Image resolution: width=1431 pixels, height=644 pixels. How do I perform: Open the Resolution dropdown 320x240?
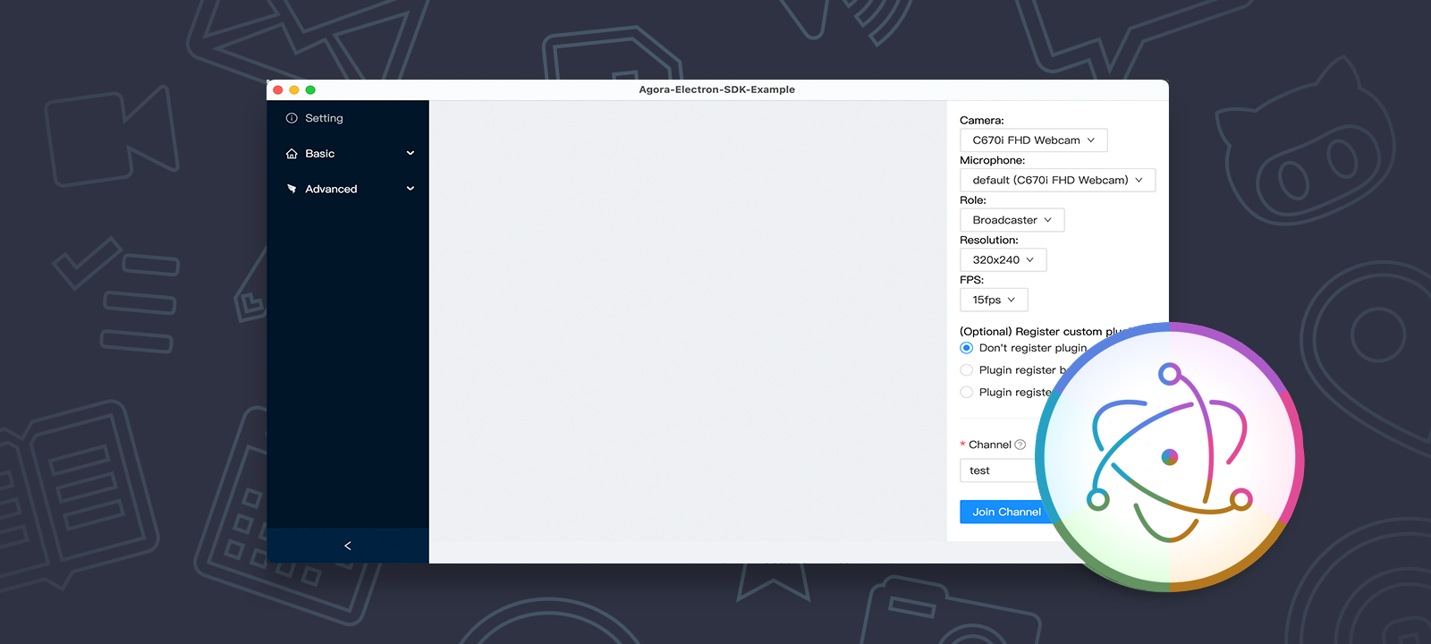1003,260
